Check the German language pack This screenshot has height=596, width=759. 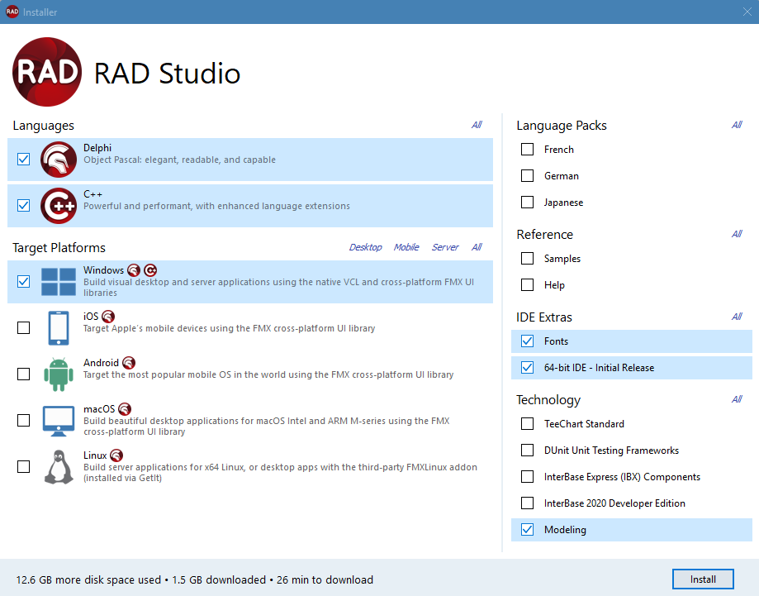pyautogui.click(x=527, y=175)
